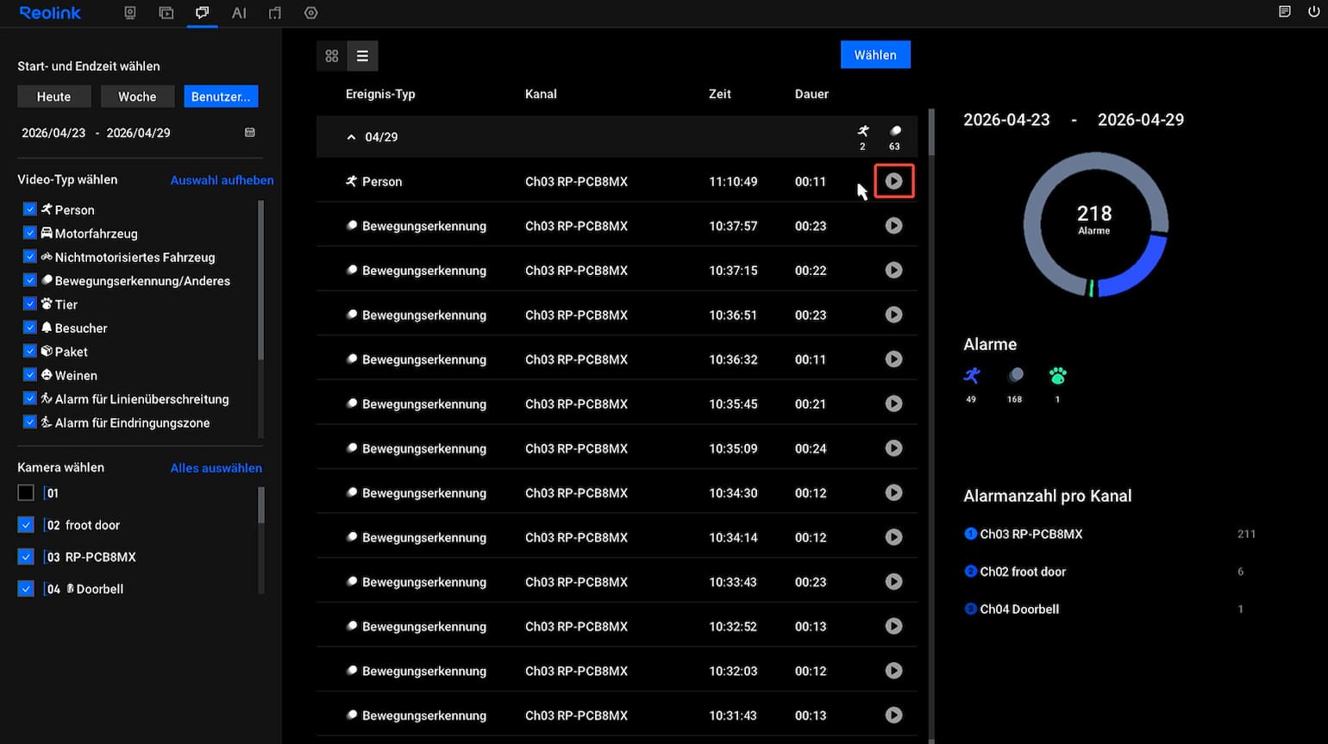Check camera 01 checkbox

(26, 493)
